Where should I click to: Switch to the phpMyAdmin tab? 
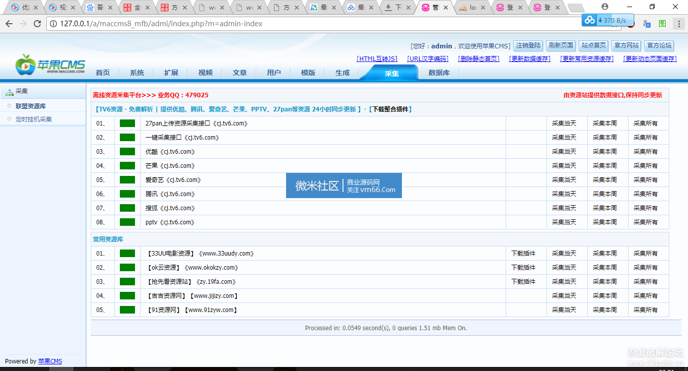pyautogui.click(x=471, y=8)
